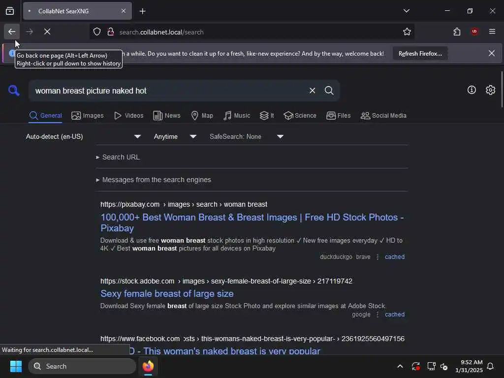Screen dimensions: 504x378
Task: Expand the Search URL section
Action: (x=118, y=157)
